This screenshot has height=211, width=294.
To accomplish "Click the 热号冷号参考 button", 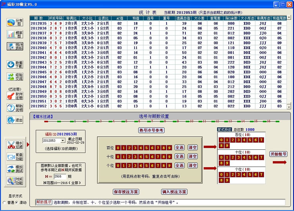I will click(x=151, y=130).
